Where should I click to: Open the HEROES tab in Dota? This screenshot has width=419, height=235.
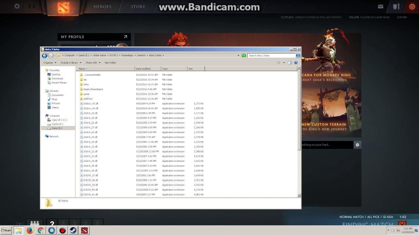coord(102,7)
